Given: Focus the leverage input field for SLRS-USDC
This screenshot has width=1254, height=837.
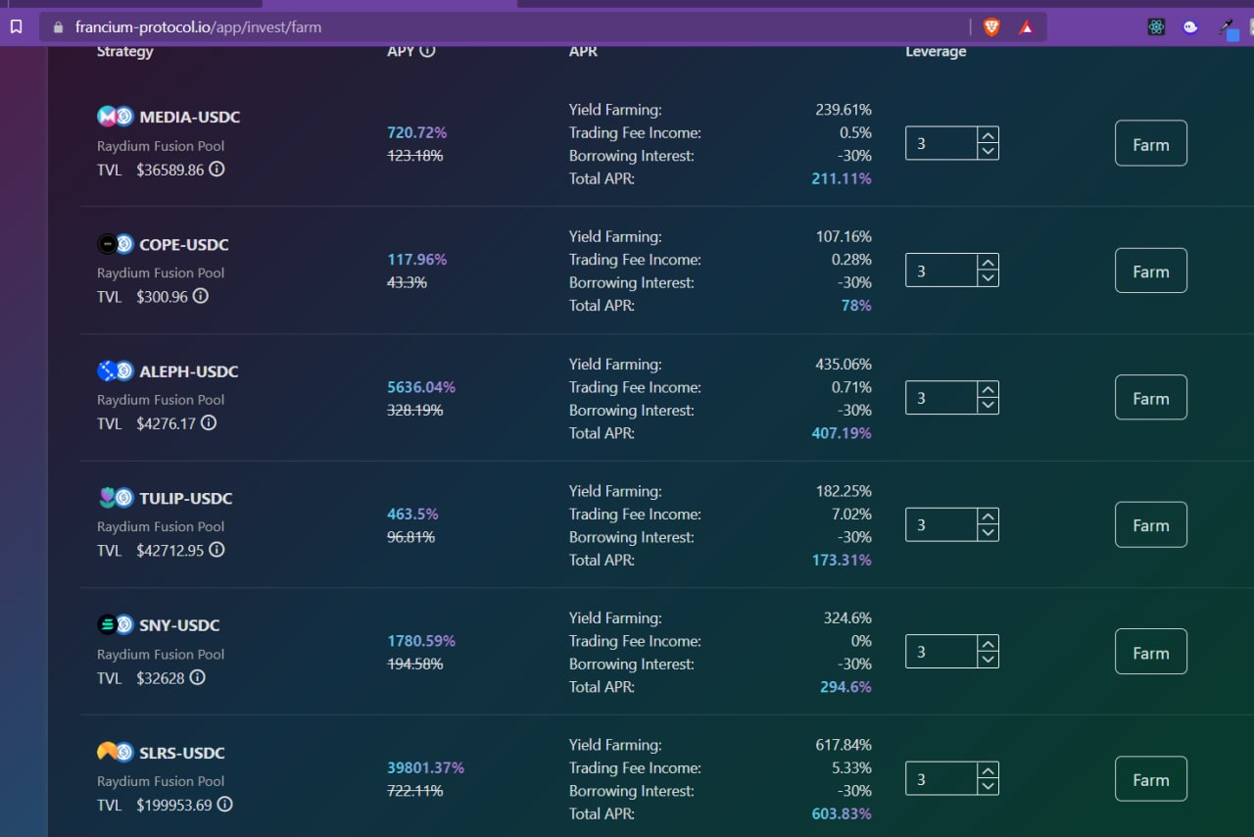Looking at the screenshot, I should (941, 779).
